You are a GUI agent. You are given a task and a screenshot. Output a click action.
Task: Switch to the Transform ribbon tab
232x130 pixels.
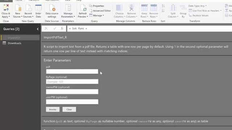[34, 1]
